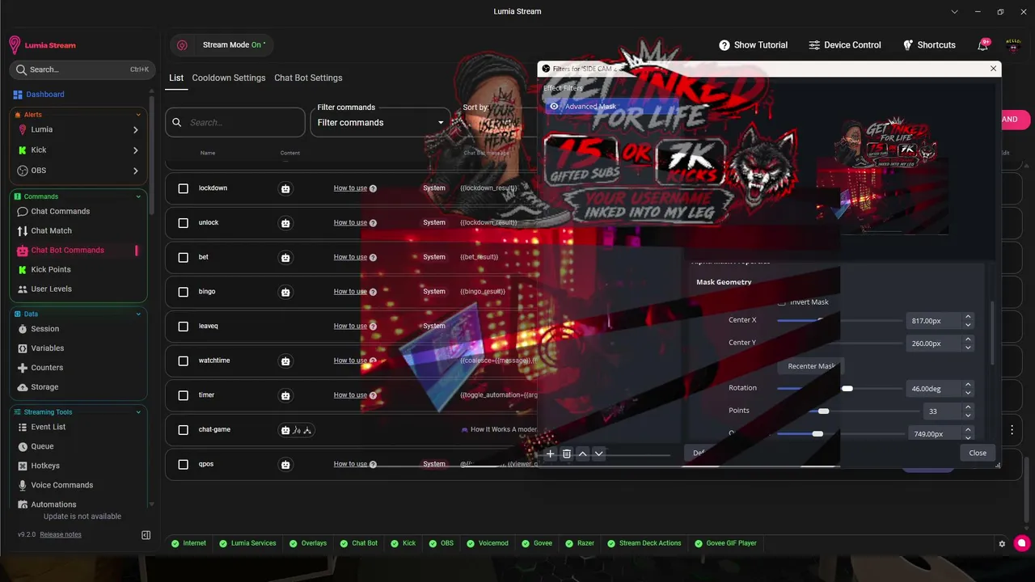Open the Queue clock icon
Image resolution: width=1035 pixels, height=582 pixels.
click(x=23, y=446)
